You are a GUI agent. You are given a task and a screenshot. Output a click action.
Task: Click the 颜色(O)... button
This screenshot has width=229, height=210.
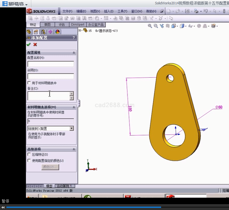point(50,167)
